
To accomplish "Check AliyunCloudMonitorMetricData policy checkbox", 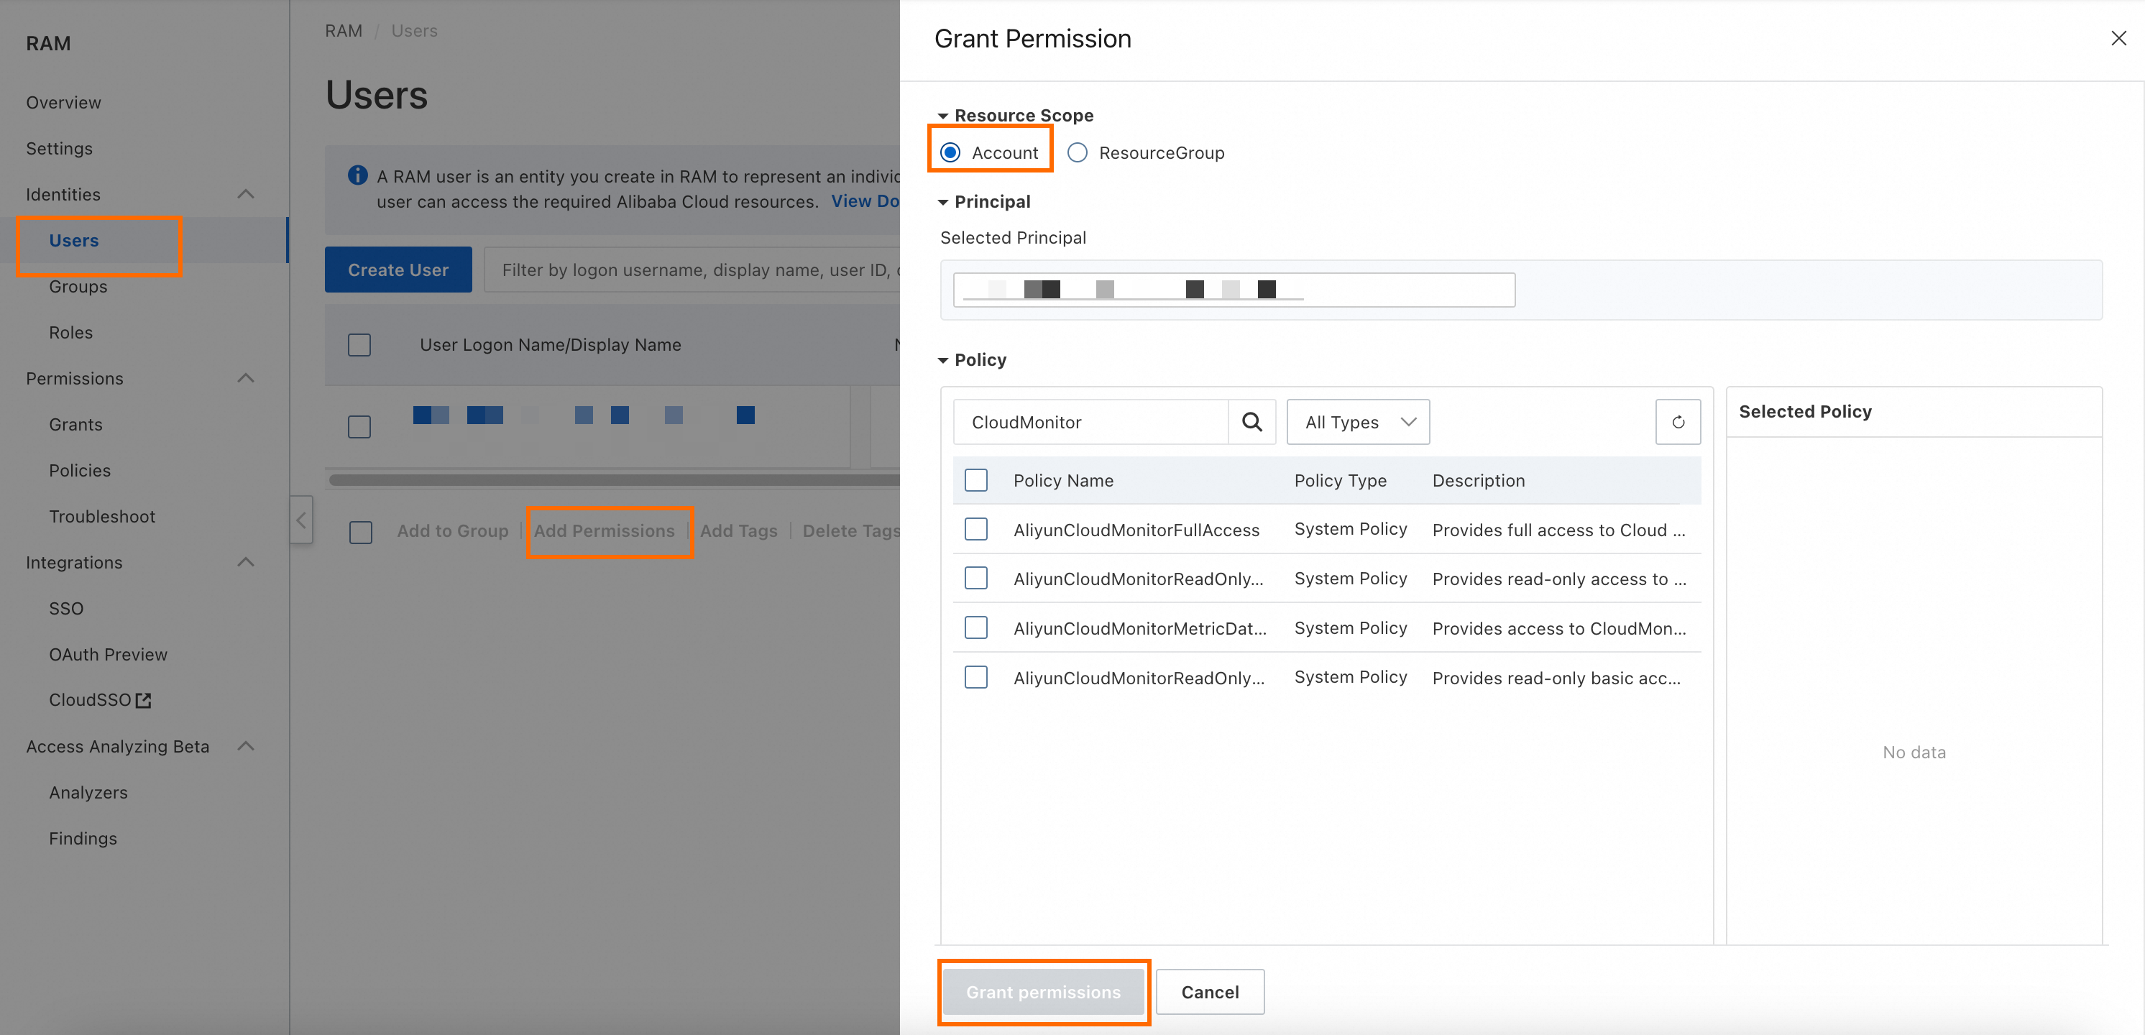I will click(976, 627).
